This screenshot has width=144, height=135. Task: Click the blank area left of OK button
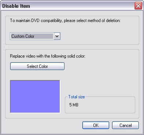44,125
